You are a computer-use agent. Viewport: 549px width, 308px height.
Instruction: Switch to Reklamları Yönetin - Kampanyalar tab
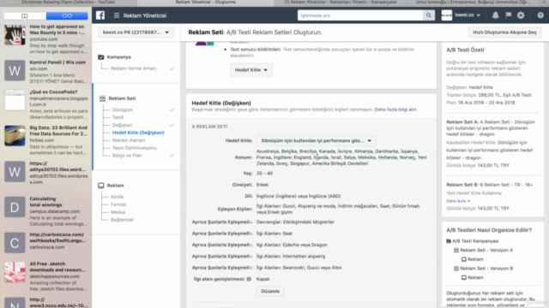(341, 3)
